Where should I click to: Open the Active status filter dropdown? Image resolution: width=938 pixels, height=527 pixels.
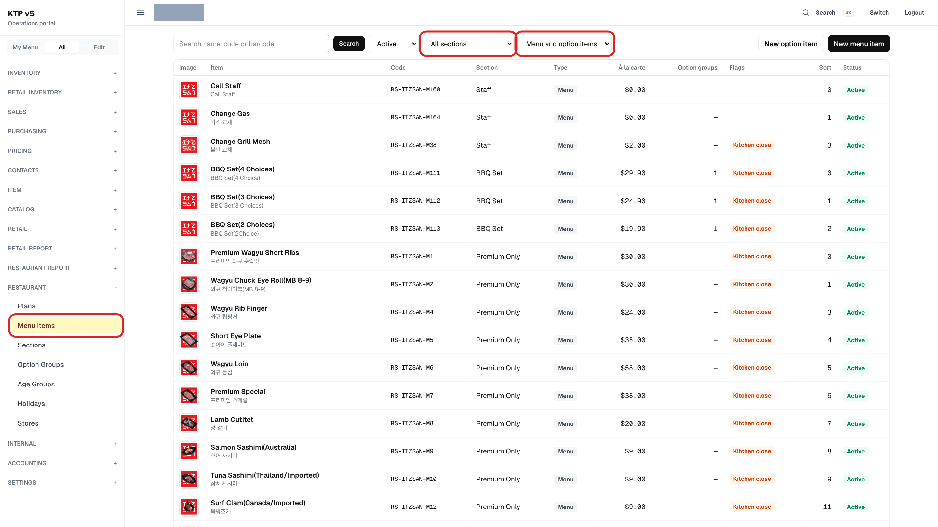394,44
